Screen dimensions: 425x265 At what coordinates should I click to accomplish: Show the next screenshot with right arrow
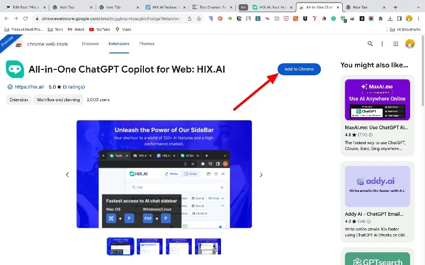(261, 175)
